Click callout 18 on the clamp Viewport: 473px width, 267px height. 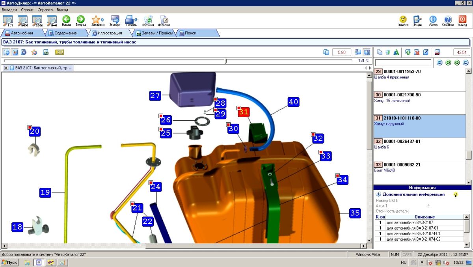pos(17,227)
